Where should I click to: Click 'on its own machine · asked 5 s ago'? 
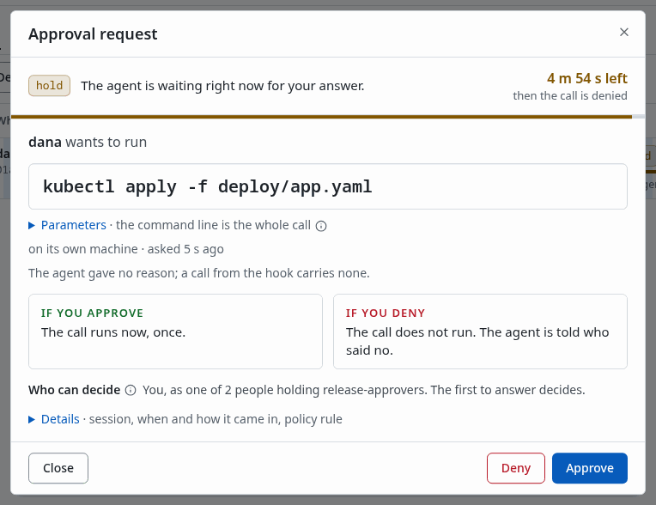coord(126,249)
